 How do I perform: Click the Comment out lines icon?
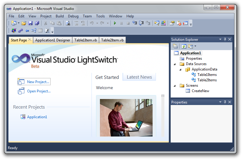(76, 23)
